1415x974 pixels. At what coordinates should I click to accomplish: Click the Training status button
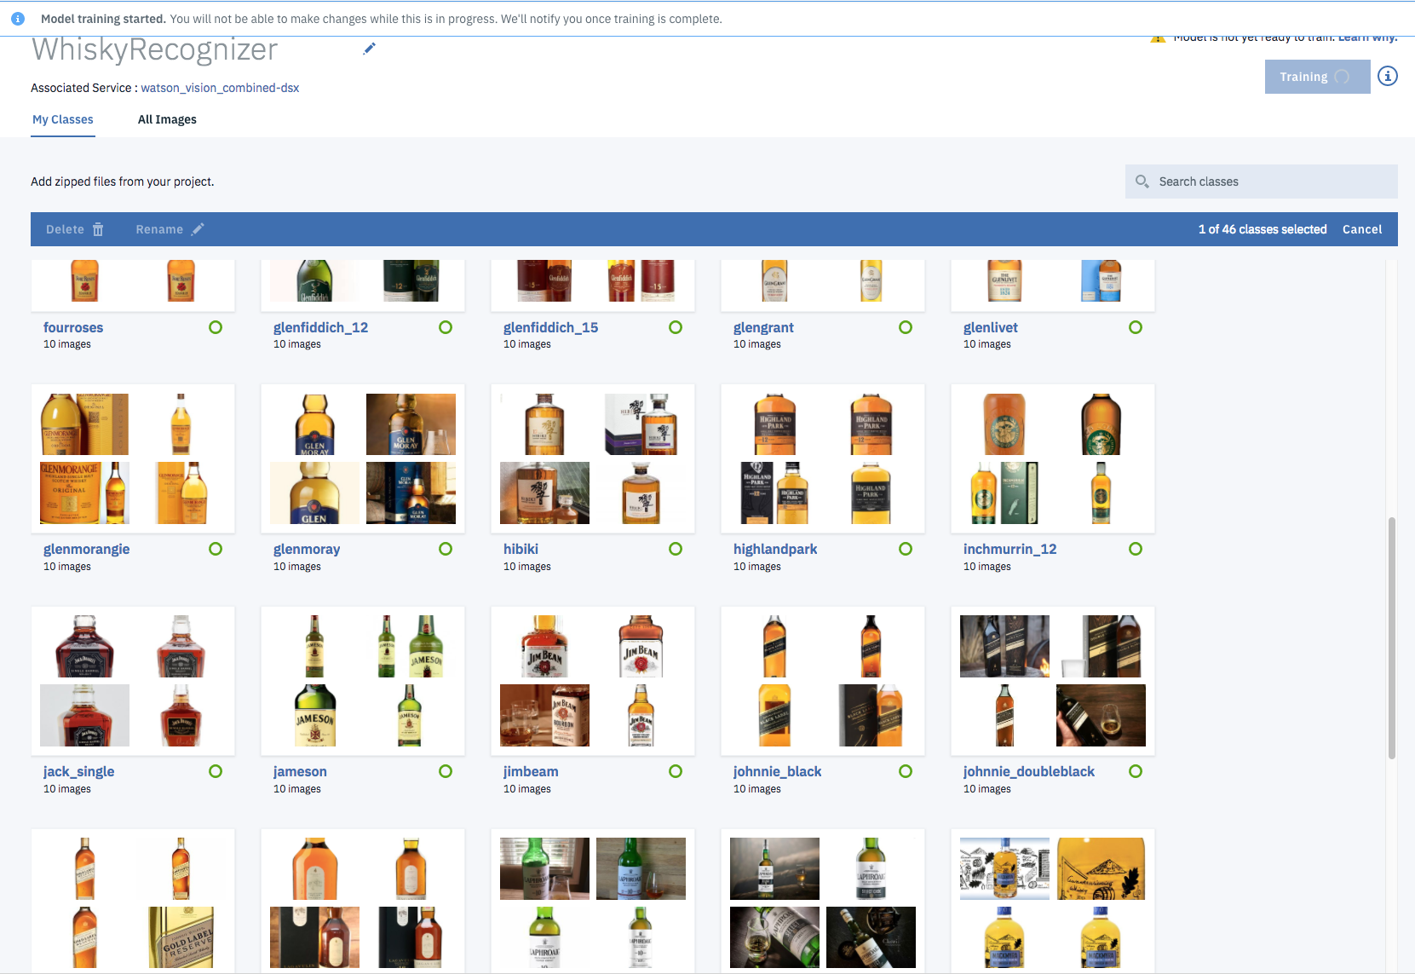tap(1316, 77)
